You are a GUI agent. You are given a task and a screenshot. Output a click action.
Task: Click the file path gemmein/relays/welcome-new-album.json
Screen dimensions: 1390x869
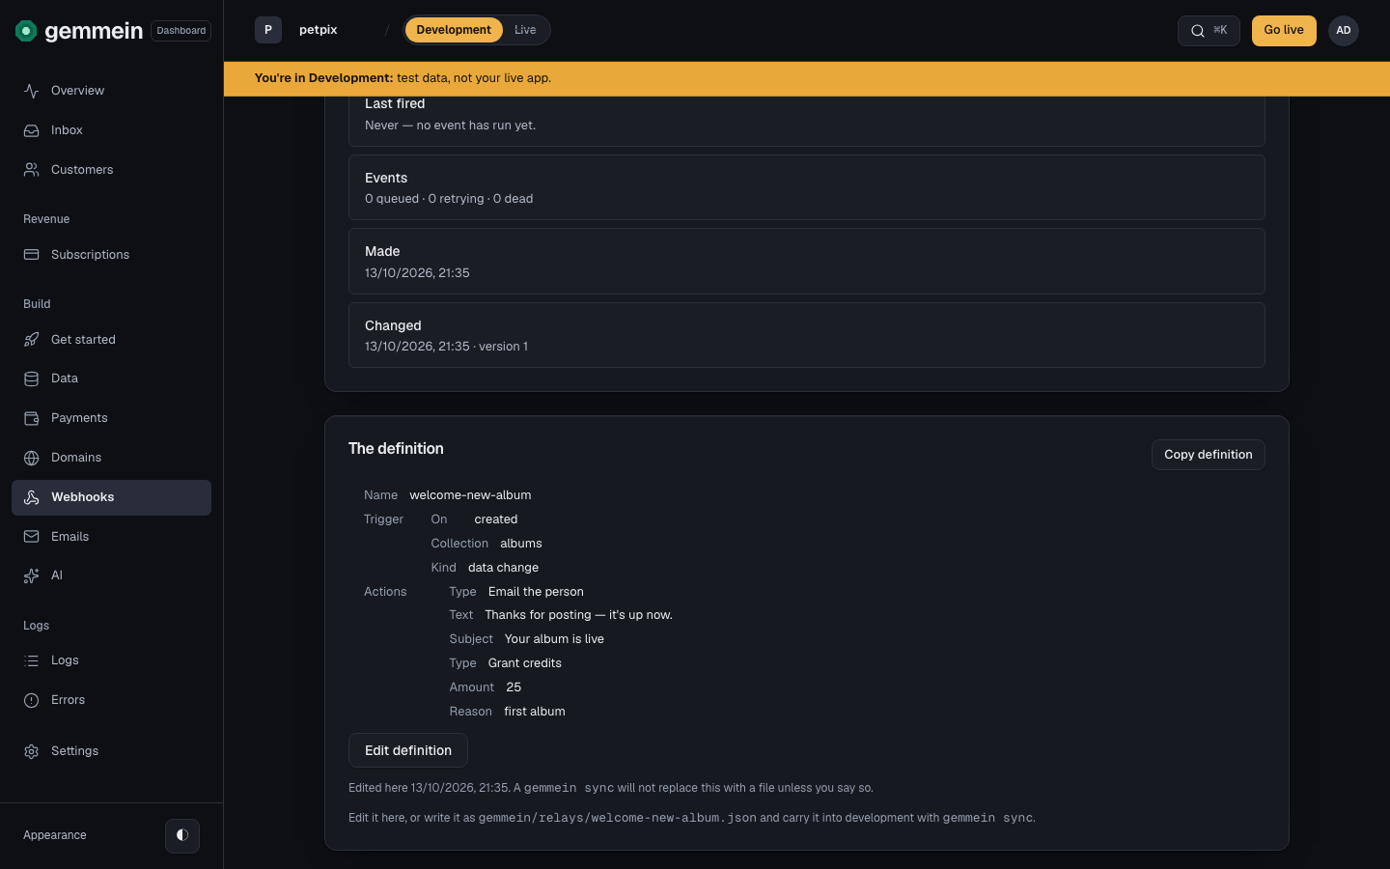click(x=618, y=818)
